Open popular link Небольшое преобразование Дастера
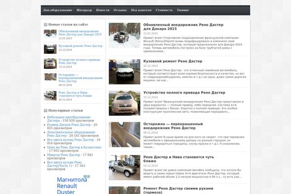The image size is (291, 194). (x=69, y=119)
